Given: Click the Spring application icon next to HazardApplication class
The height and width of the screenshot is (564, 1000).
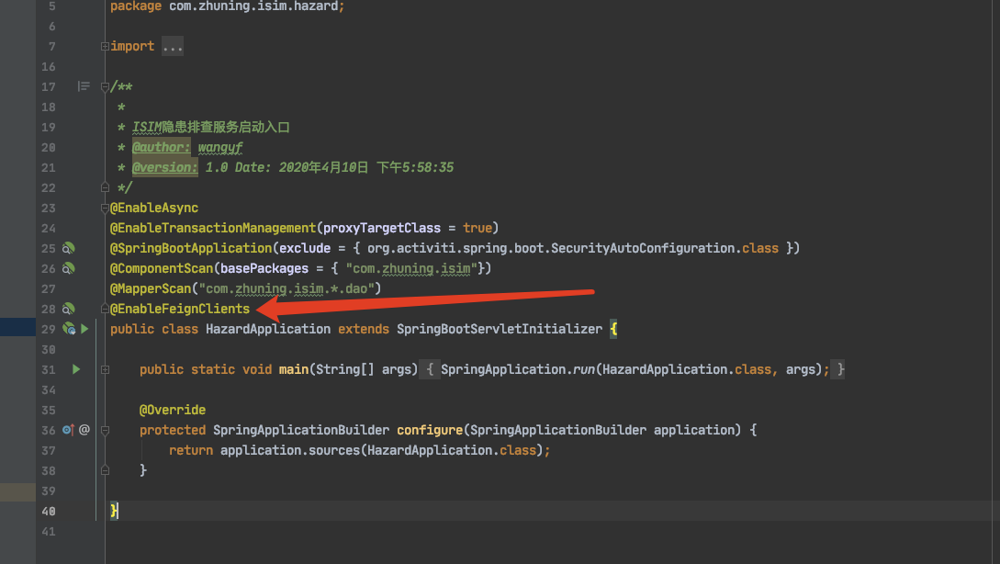Looking at the screenshot, I should pos(69,329).
